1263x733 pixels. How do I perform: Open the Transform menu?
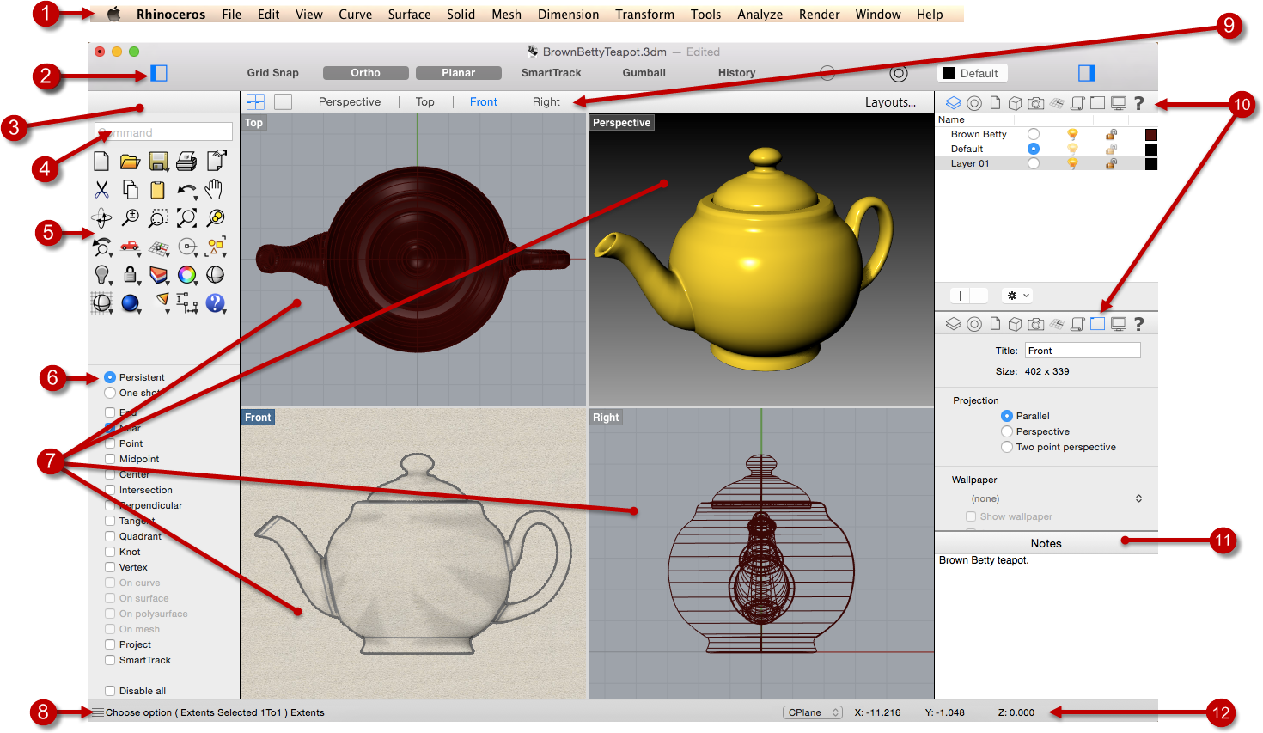coord(644,14)
